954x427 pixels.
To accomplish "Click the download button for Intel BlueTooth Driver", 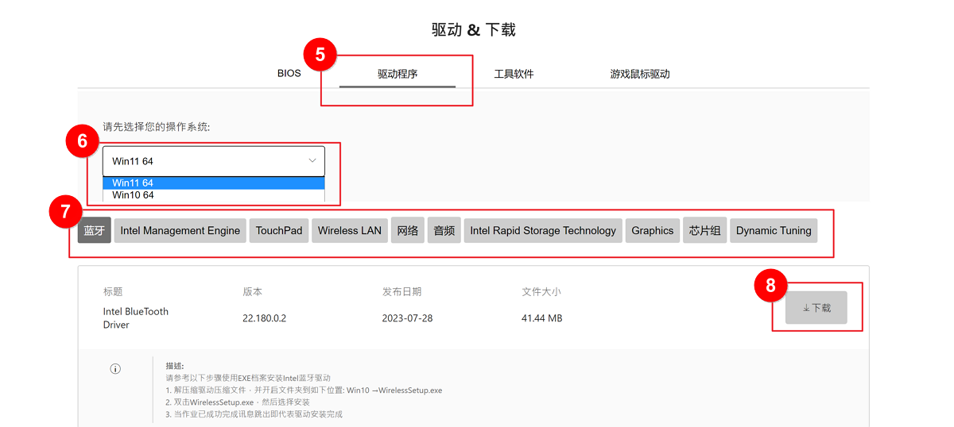I will pyautogui.click(x=816, y=307).
